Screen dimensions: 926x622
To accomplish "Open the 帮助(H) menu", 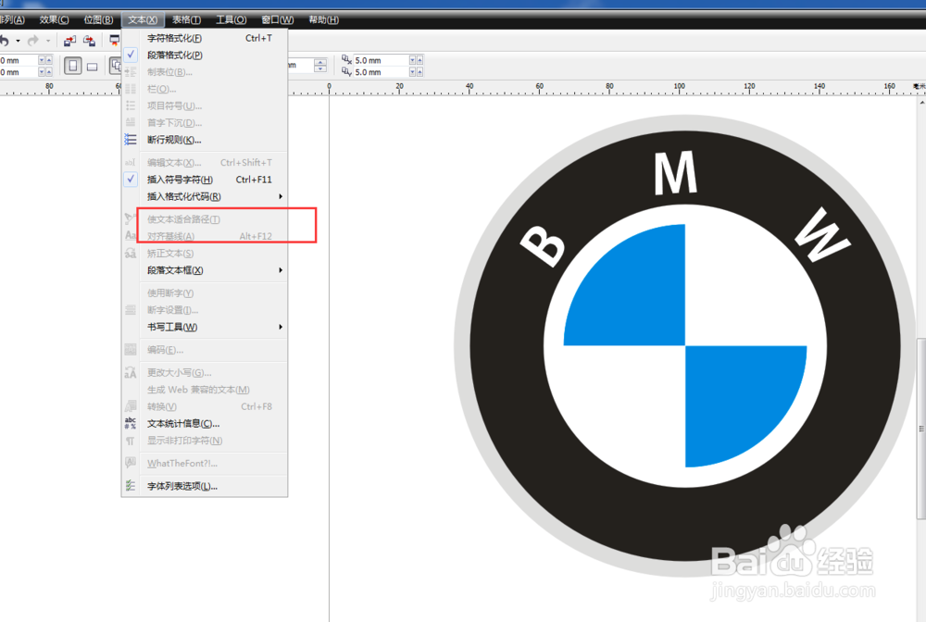I will [x=323, y=19].
